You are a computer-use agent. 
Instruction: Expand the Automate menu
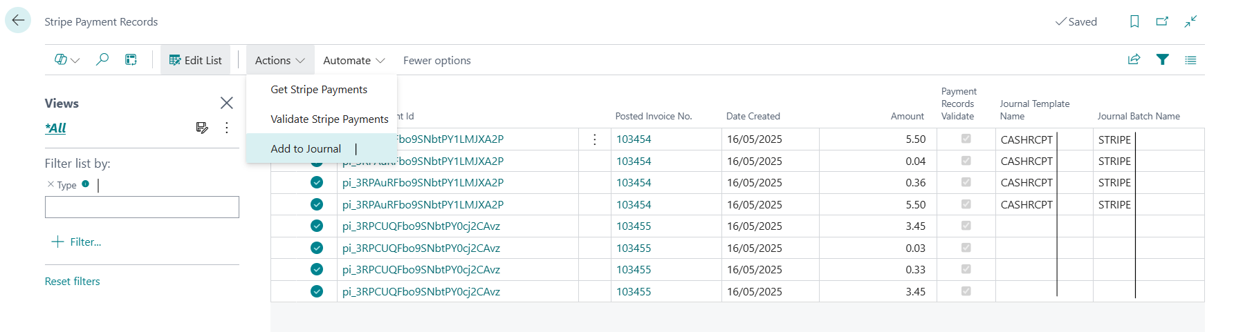click(x=354, y=60)
